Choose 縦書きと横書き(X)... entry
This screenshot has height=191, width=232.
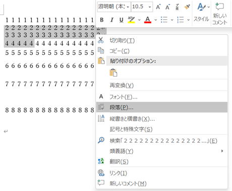click(x=162, y=119)
